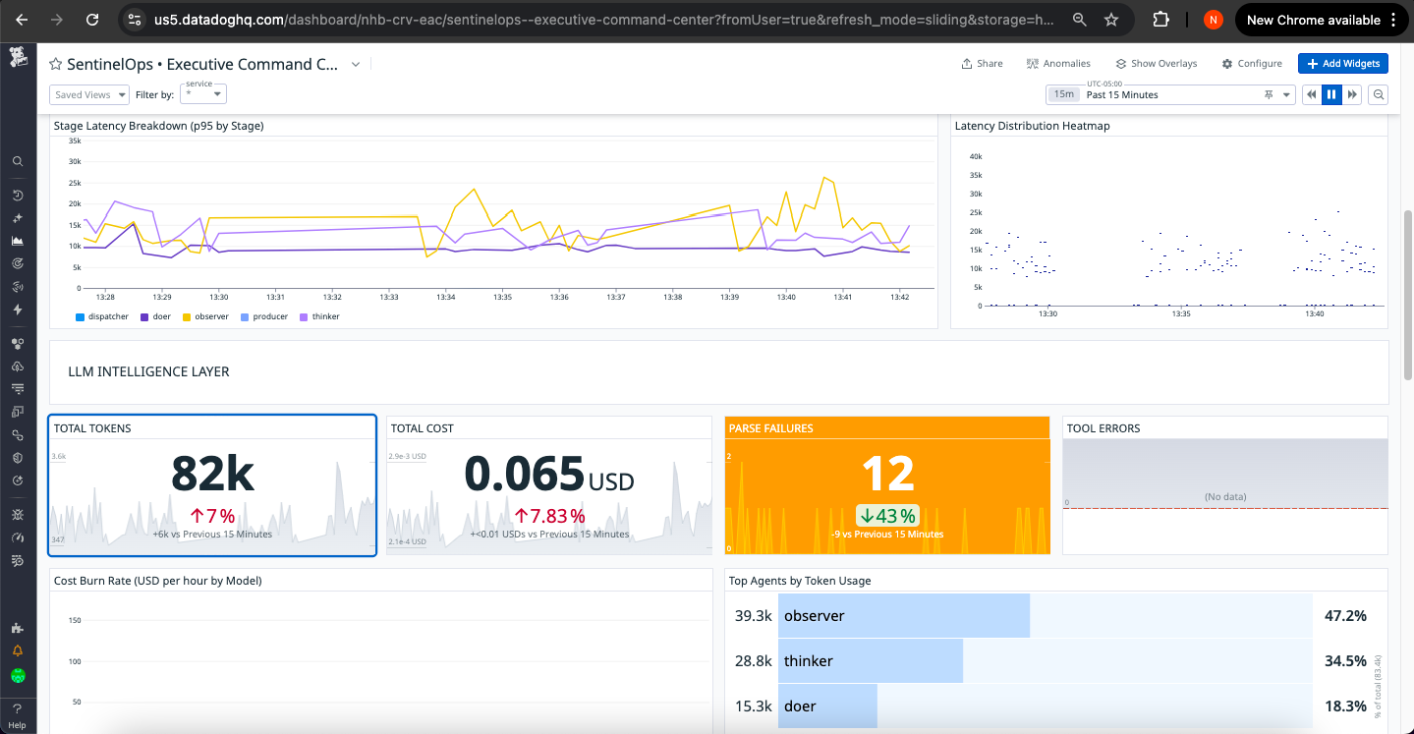Viewport: 1414px width, 734px height.
Task: Open the Saved Views dropdown
Action: tap(89, 94)
